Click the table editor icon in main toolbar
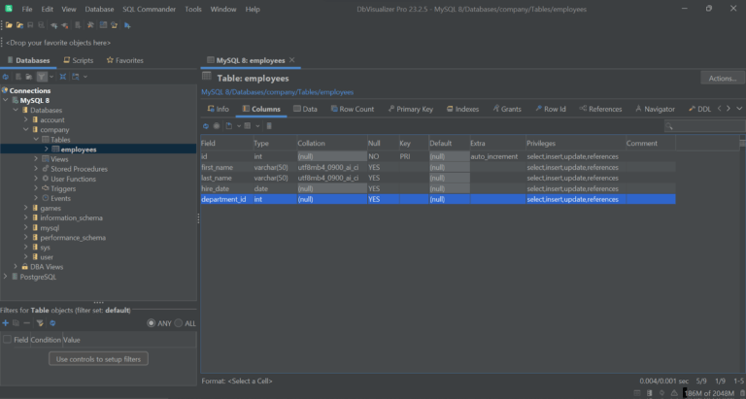746x399 pixels. click(103, 25)
